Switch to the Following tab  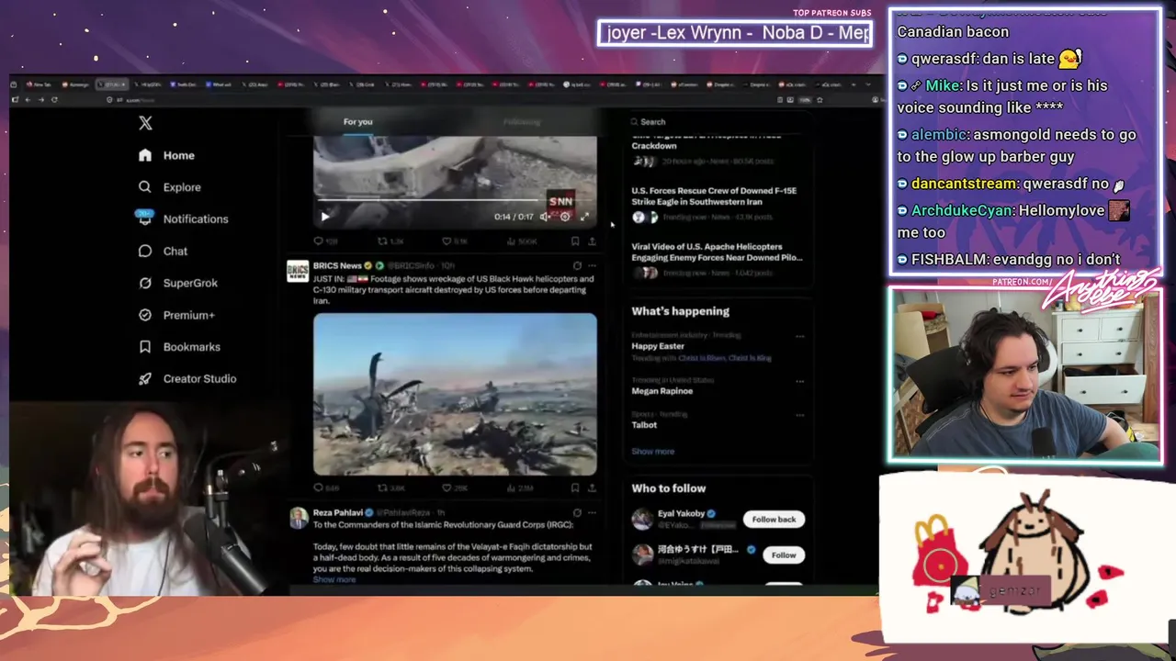pyautogui.click(x=522, y=121)
